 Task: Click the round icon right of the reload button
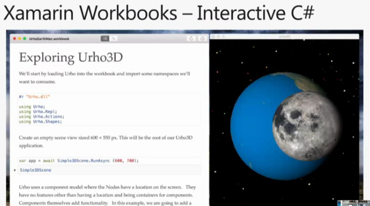[x=202, y=38]
